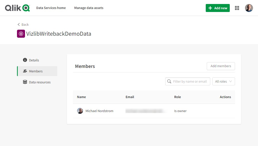Select the Members section
This screenshot has width=258, height=146.
point(37,71)
